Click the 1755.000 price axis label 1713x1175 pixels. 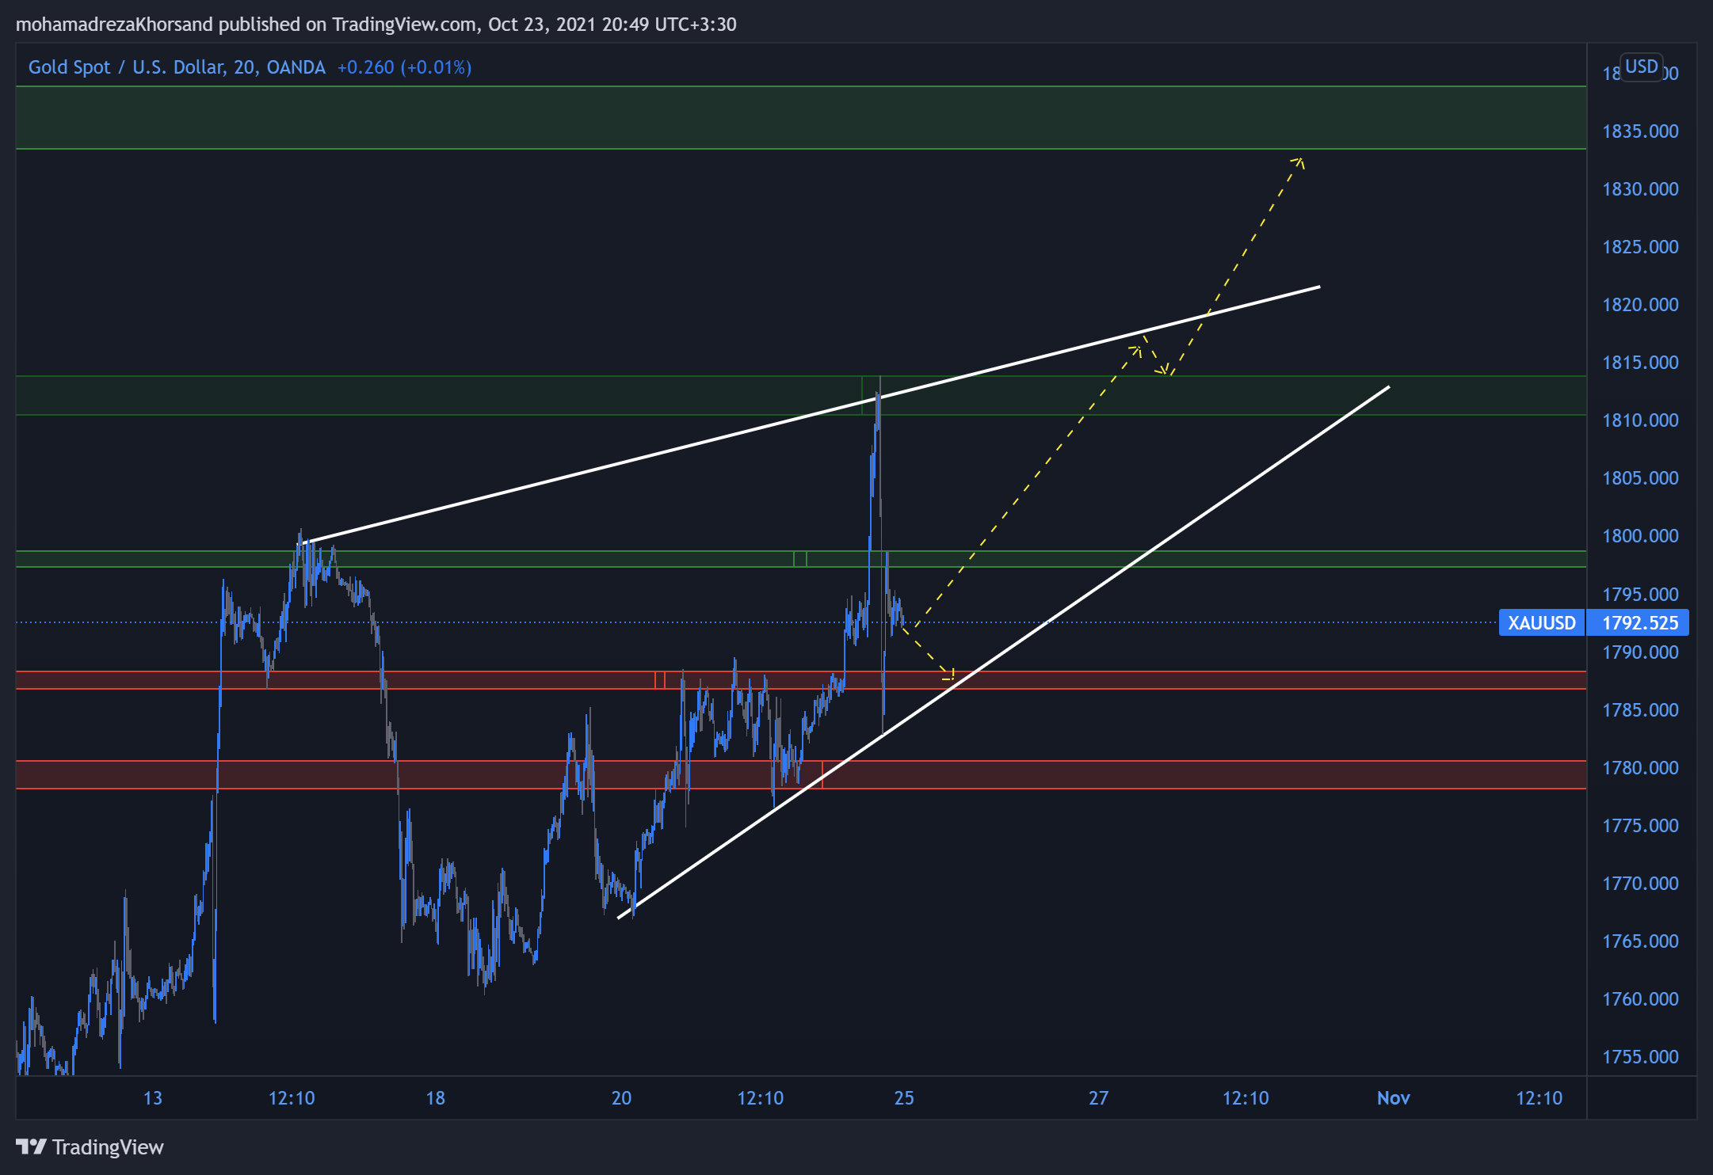click(x=1640, y=1057)
